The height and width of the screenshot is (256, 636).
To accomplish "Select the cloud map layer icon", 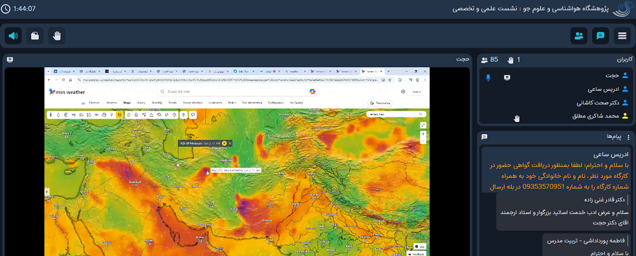I will [81, 114].
